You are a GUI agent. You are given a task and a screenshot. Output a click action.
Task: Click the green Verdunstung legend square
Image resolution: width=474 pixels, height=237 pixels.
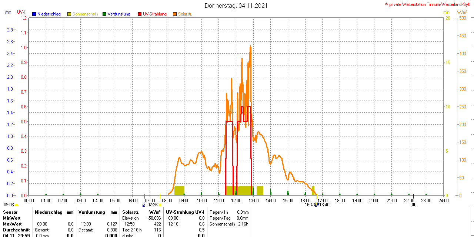[x=104, y=14]
